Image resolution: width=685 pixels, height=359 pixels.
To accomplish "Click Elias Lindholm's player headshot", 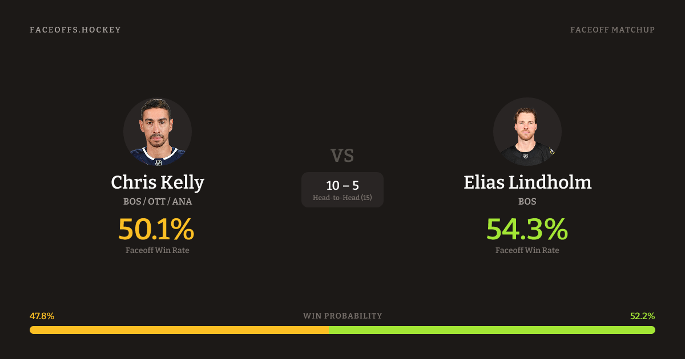I will [527, 132].
